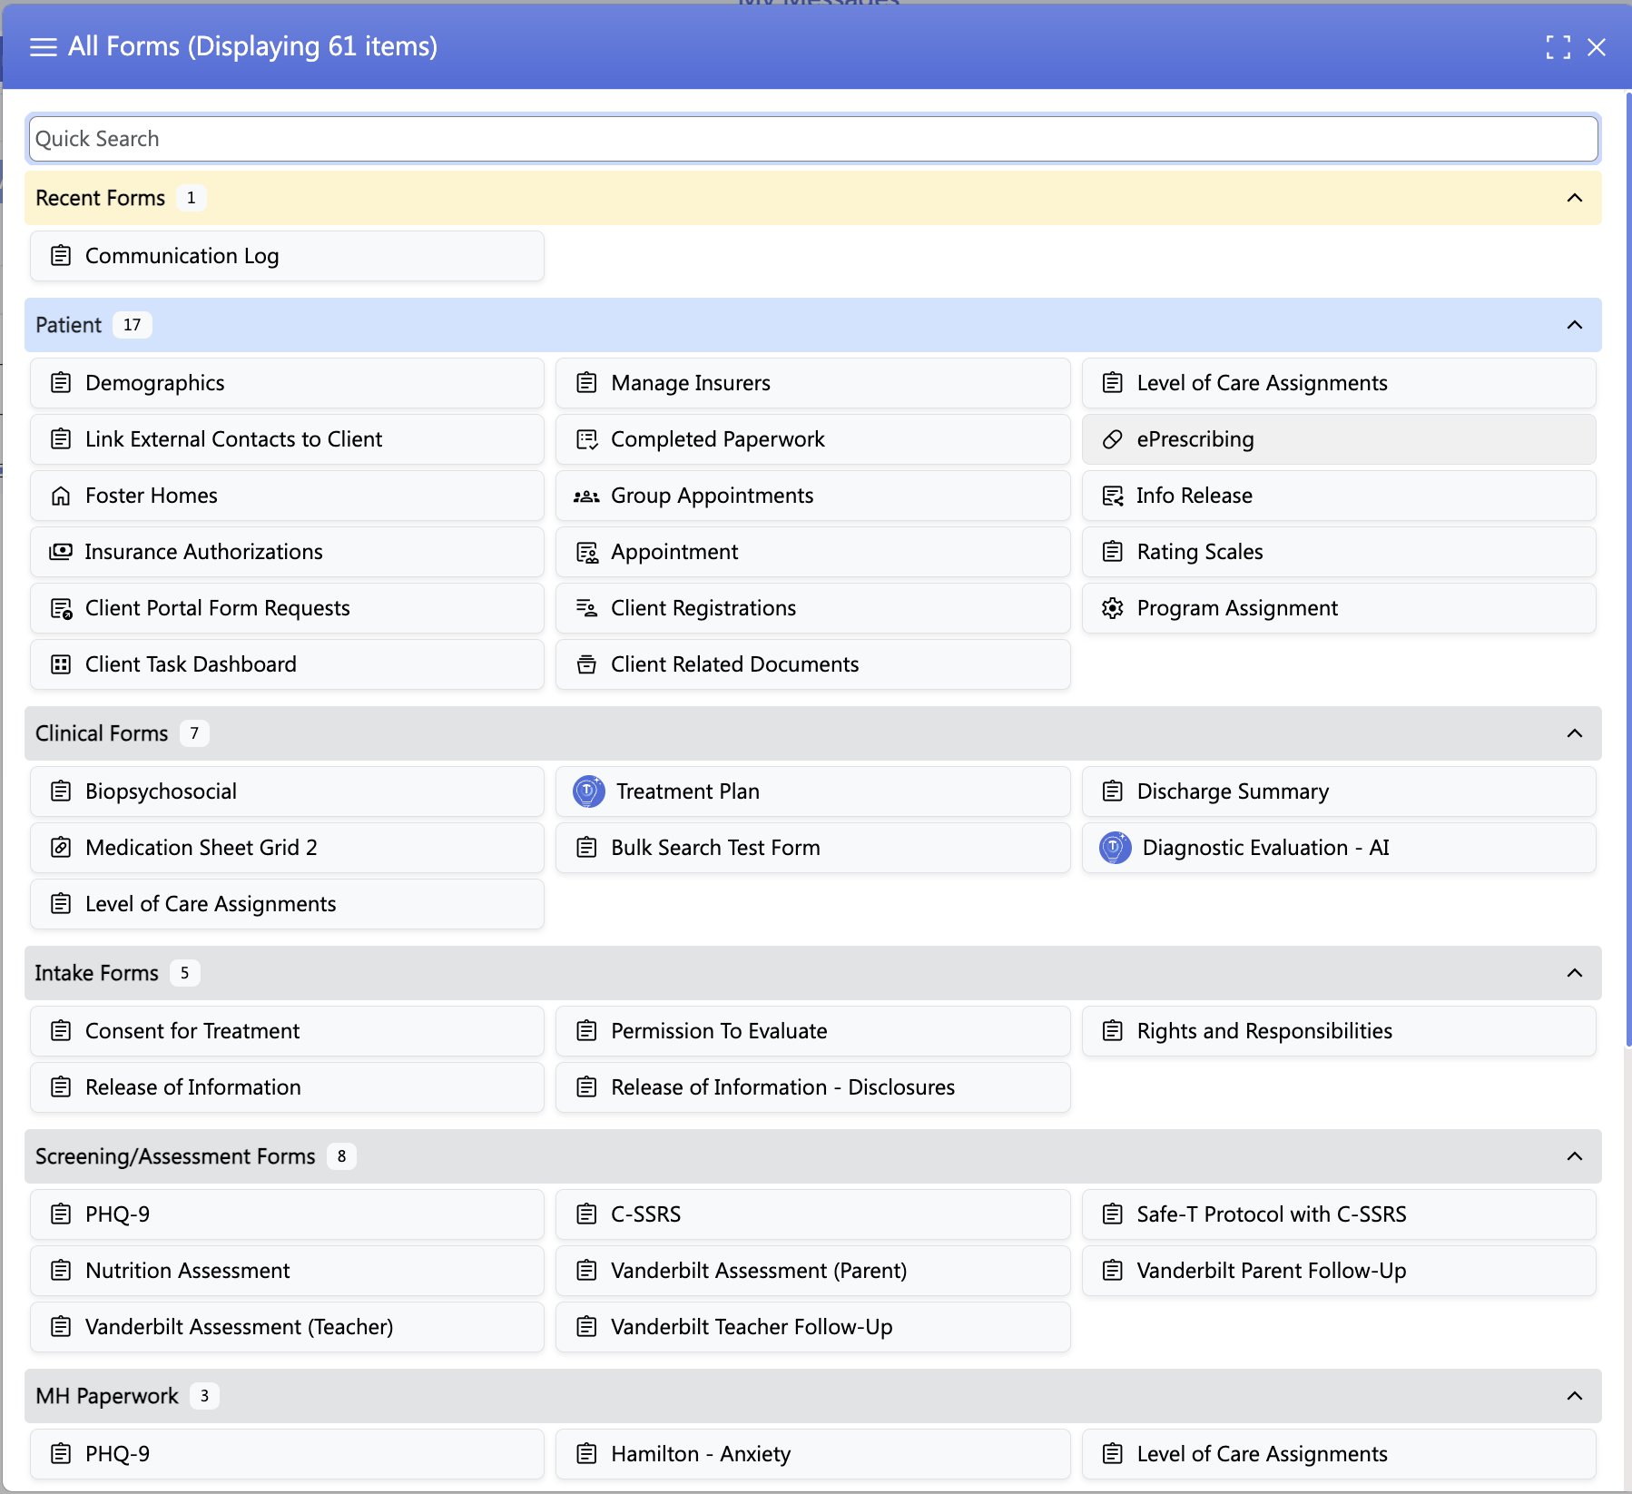Click the Insurance Authorizations icon
This screenshot has height=1494, width=1632.
[x=61, y=552]
